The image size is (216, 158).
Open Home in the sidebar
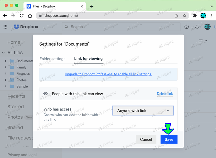pyautogui.click(x=14, y=42)
